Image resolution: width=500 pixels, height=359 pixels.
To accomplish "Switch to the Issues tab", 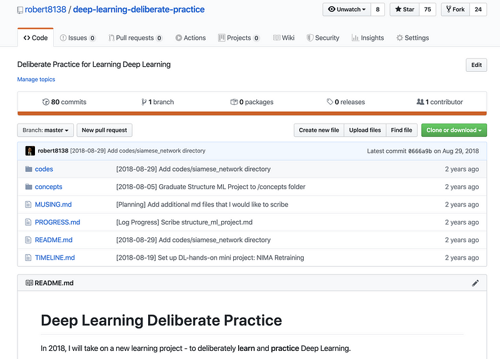I will [x=77, y=38].
